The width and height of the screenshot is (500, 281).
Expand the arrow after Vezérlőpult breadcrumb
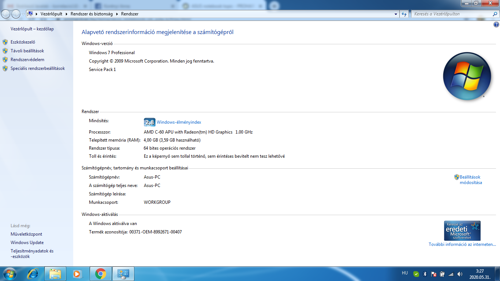[x=66, y=14]
